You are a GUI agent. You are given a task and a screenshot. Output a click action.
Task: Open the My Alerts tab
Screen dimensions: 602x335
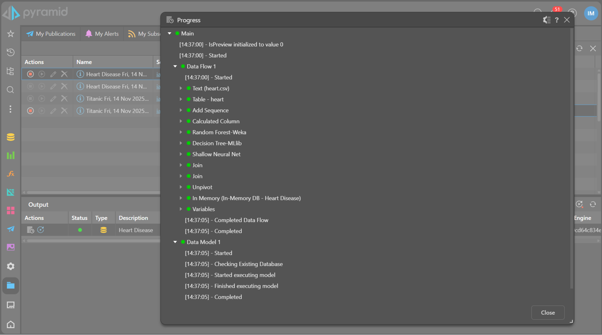coord(102,34)
